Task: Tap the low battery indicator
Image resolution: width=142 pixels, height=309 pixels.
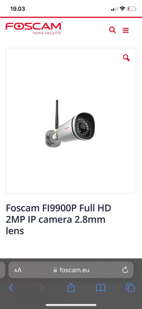Action: click(x=132, y=9)
